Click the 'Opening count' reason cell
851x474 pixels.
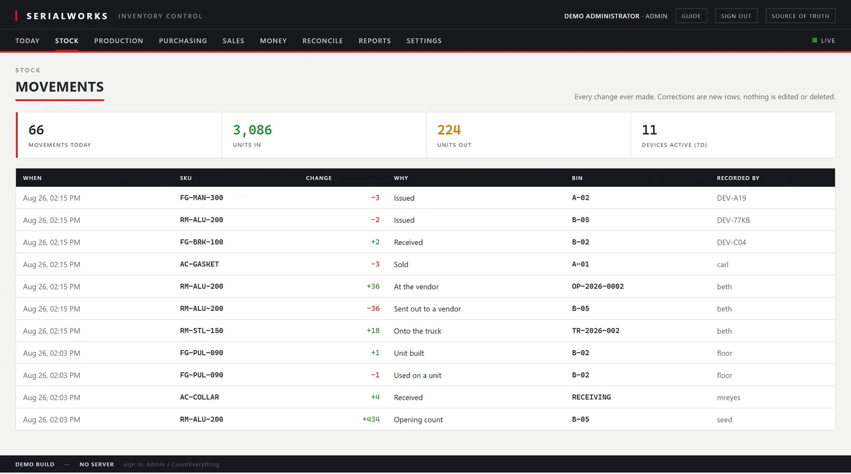[x=418, y=420]
